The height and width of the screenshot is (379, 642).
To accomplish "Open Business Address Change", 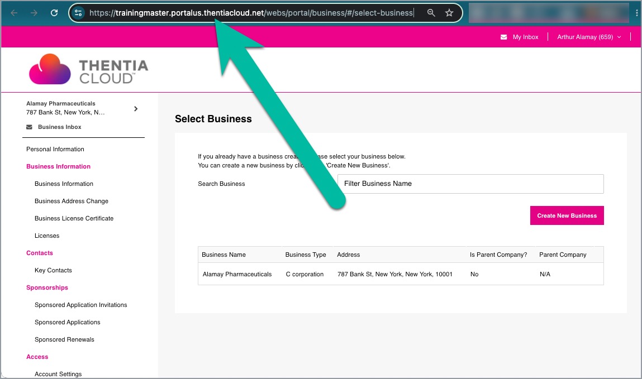I will (72, 201).
